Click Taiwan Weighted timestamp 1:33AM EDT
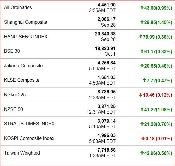 click(102, 155)
